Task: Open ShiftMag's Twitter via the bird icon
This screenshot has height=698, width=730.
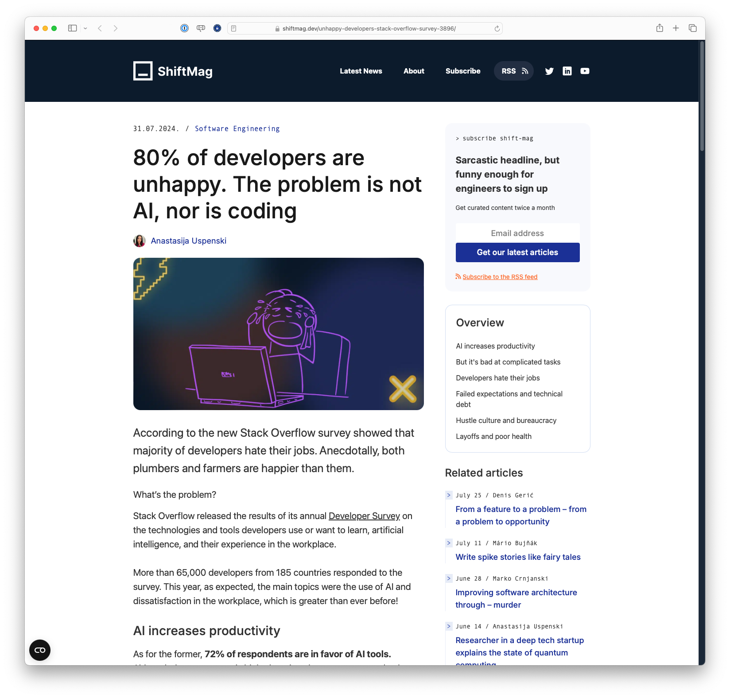Action: [549, 71]
